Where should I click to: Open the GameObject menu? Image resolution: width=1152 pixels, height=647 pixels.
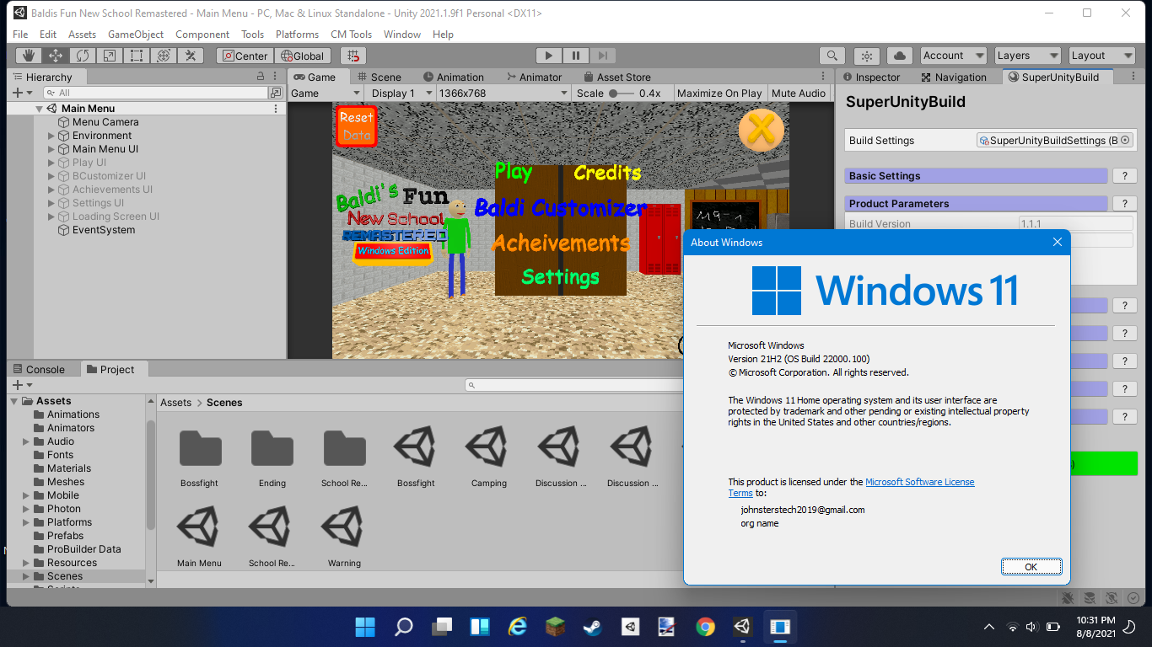pyautogui.click(x=136, y=35)
